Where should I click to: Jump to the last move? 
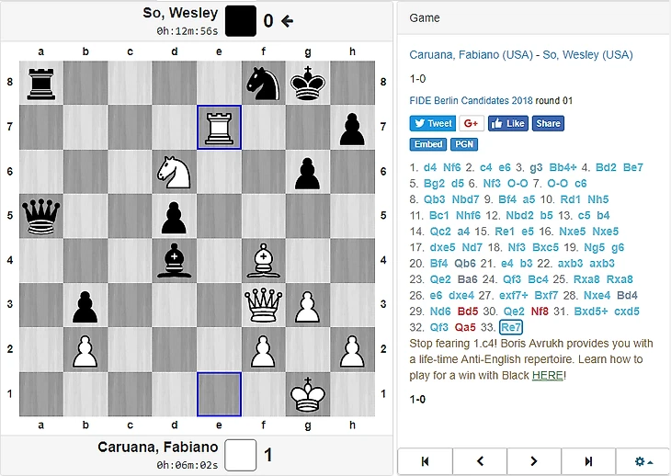coord(588,461)
